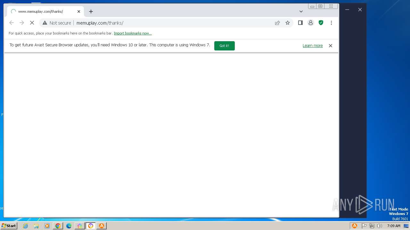Launch Internet Explorer from taskbar
The width and height of the screenshot is (410, 230).
26,226
